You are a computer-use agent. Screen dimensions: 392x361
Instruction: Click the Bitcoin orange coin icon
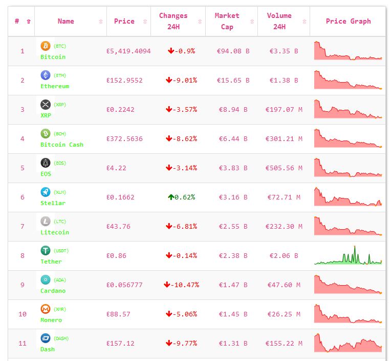pyautogui.click(x=46, y=46)
